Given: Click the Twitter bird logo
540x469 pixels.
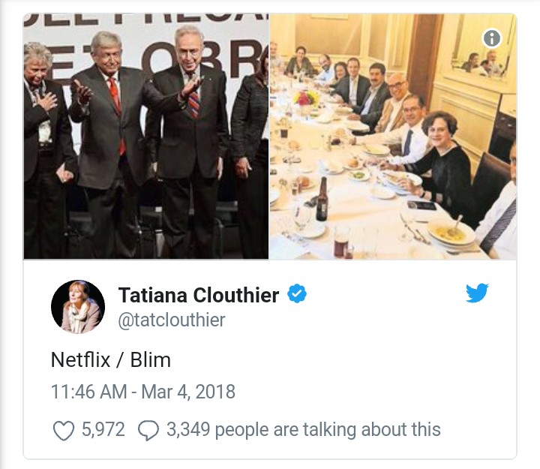Looking at the screenshot, I should tap(477, 293).
